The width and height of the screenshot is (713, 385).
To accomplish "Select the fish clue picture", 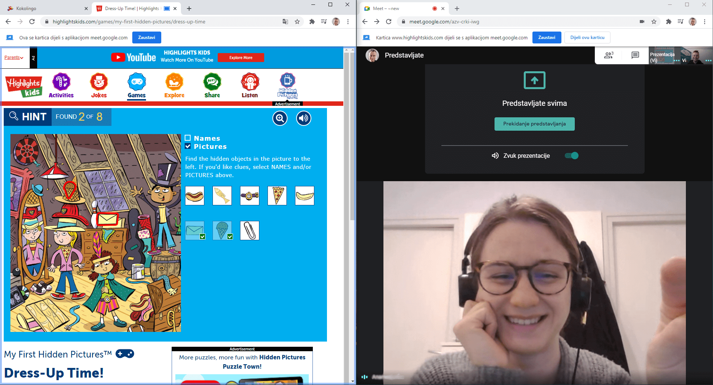I will tap(222, 196).
